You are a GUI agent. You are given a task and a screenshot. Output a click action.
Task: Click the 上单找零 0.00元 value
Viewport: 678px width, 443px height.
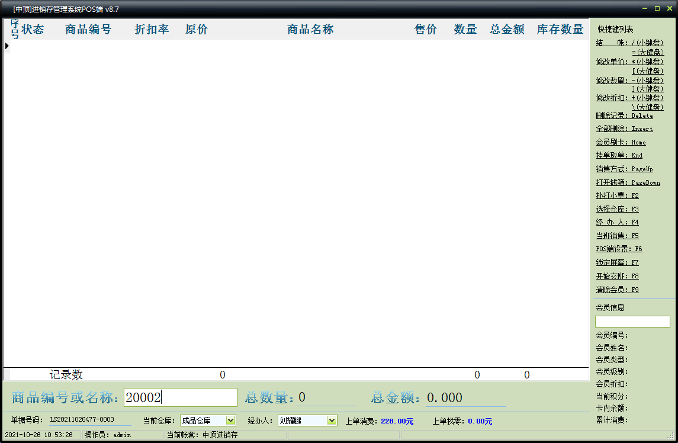point(480,421)
